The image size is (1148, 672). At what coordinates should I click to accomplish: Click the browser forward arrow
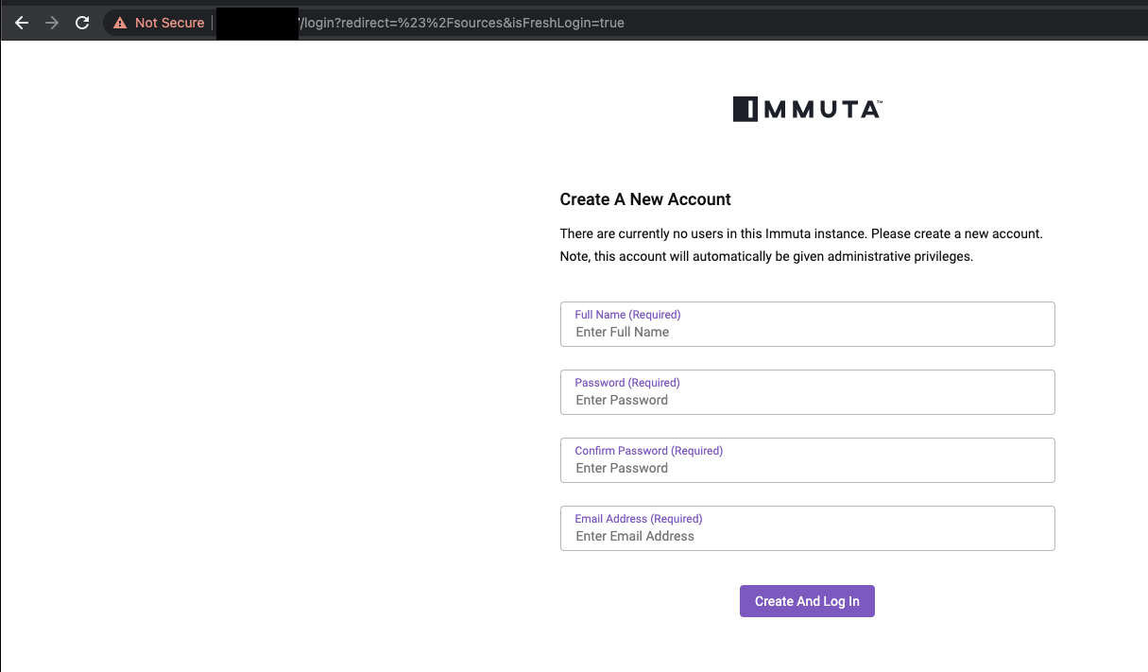click(52, 23)
